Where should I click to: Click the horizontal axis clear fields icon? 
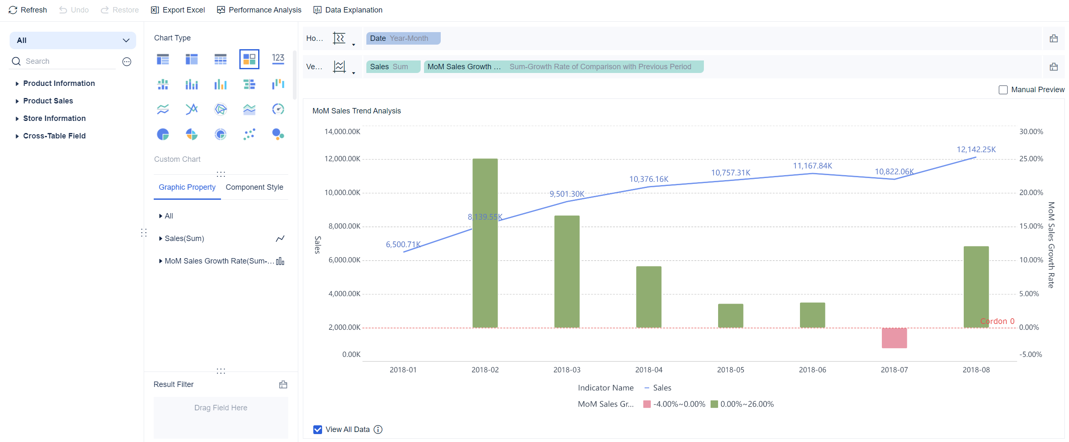(x=1054, y=38)
